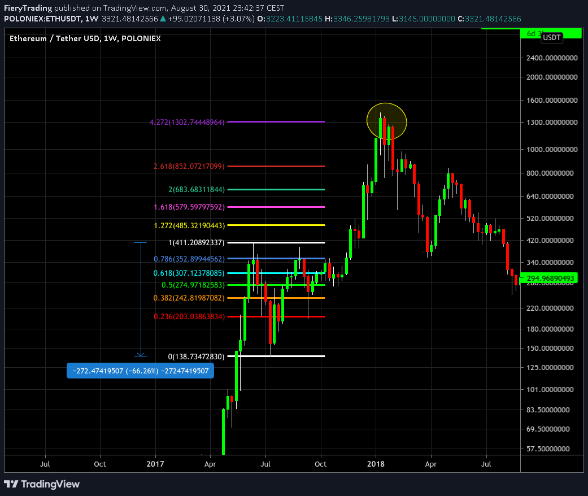
Task: Click the 1000.00000000 price axis label
Action: pos(552,150)
